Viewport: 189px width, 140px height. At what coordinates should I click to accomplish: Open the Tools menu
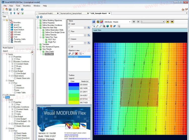pos(18,6)
